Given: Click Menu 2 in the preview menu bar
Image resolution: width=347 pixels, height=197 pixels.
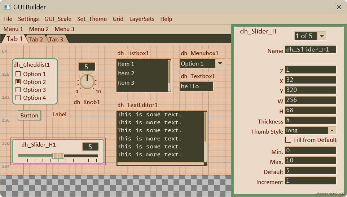Looking at the screenshot, I should tap(39, 29).
